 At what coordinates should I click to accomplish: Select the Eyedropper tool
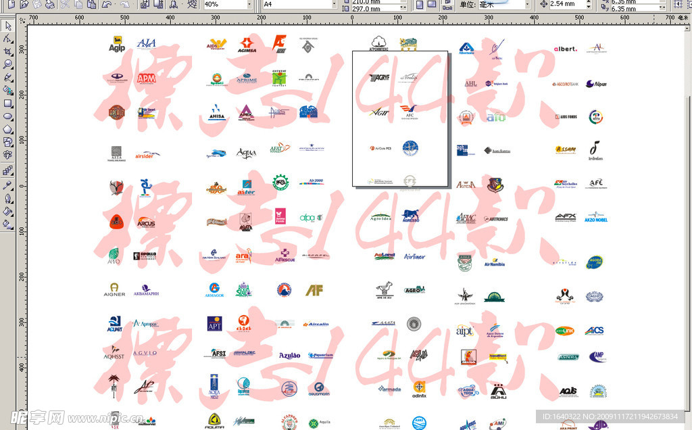point(8,185)
